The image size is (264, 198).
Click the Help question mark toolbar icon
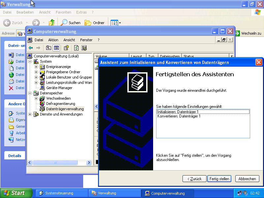click(x=66, y=48)
